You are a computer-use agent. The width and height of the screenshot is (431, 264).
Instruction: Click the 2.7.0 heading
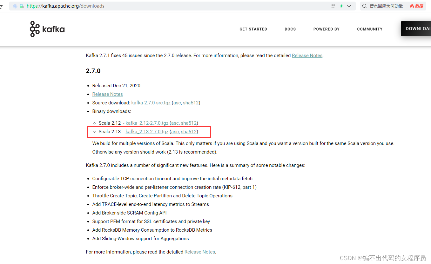tap(93, 71)
